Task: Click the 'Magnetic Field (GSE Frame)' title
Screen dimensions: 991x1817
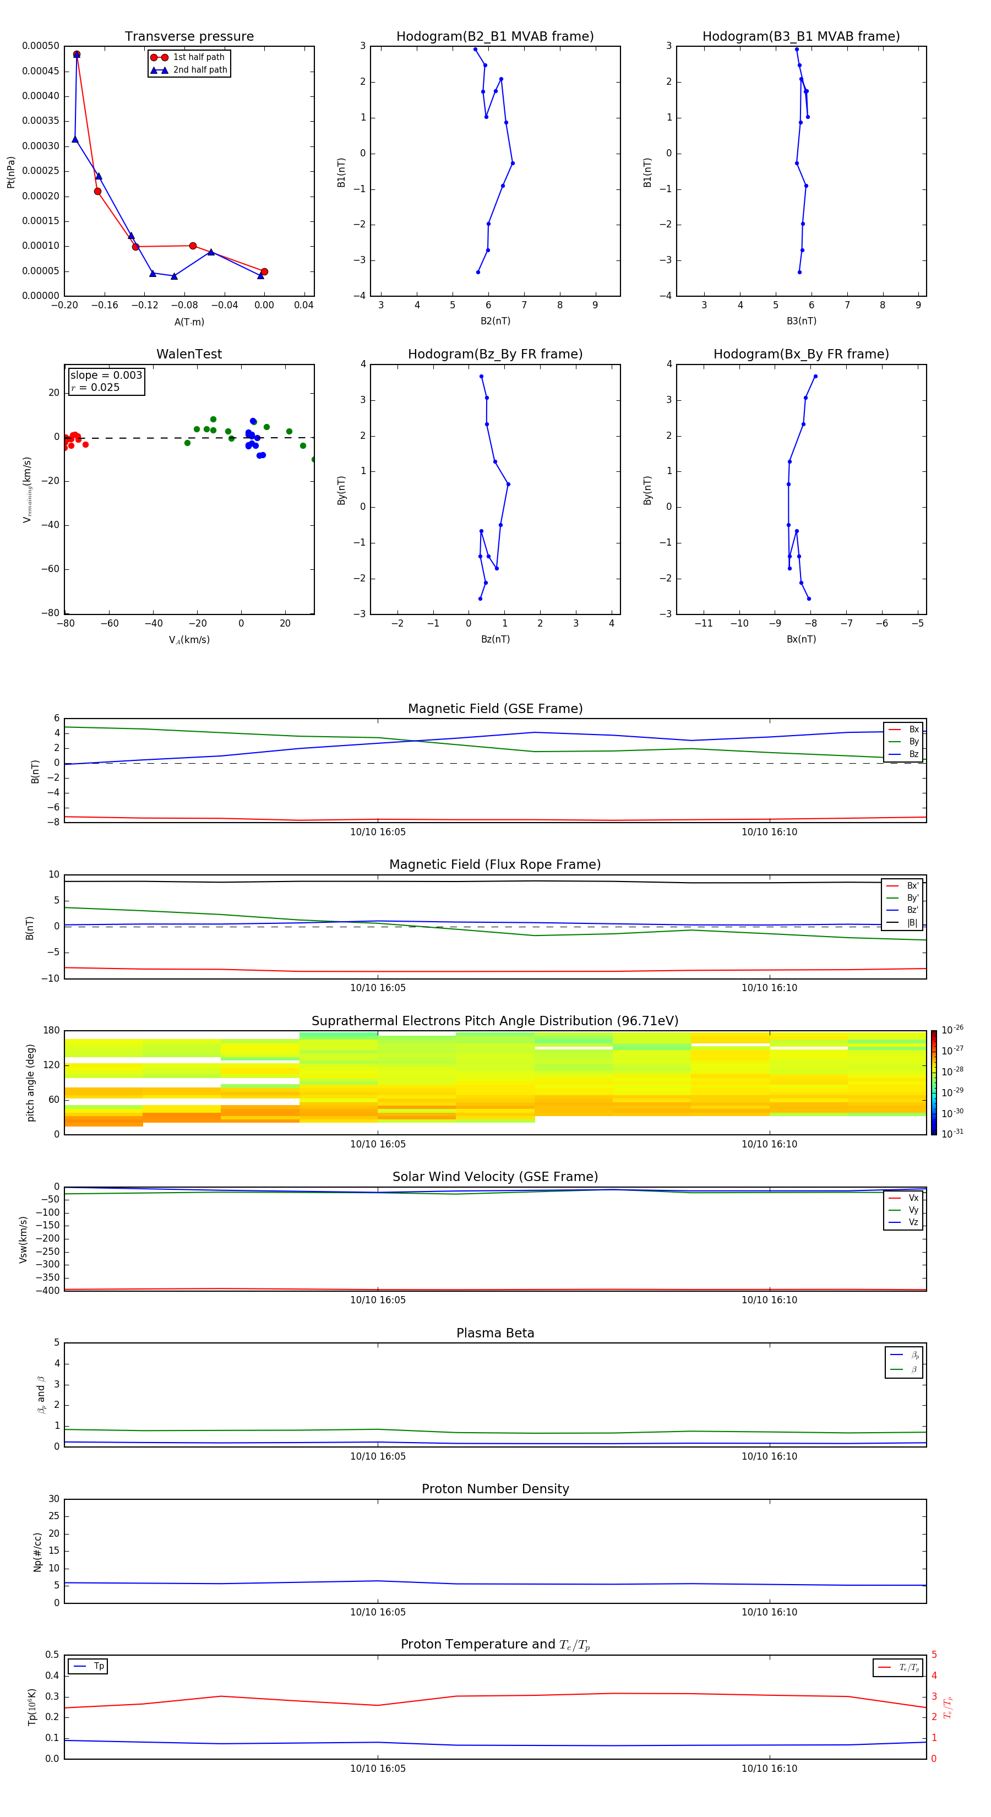Action: pyautogui.click(x=495, y=709)
